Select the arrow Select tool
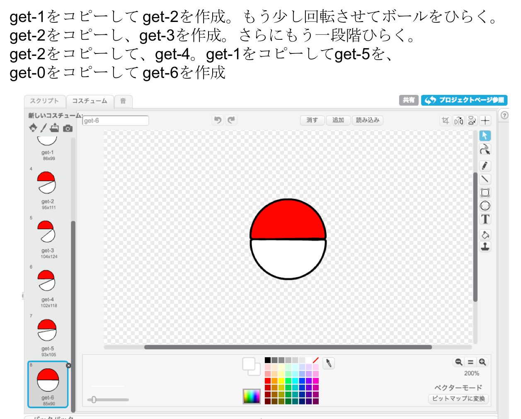This screenshot has height=419, width=521. pyautogui.click(x=485, y=136)
